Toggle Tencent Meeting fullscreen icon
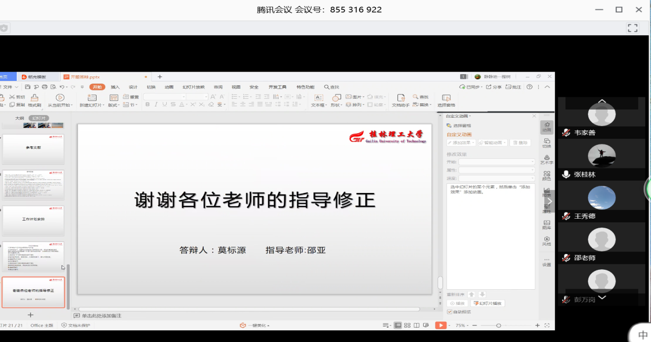Image resolution: width=651 pixels, height=342 pixels. [x=633, y=28]
